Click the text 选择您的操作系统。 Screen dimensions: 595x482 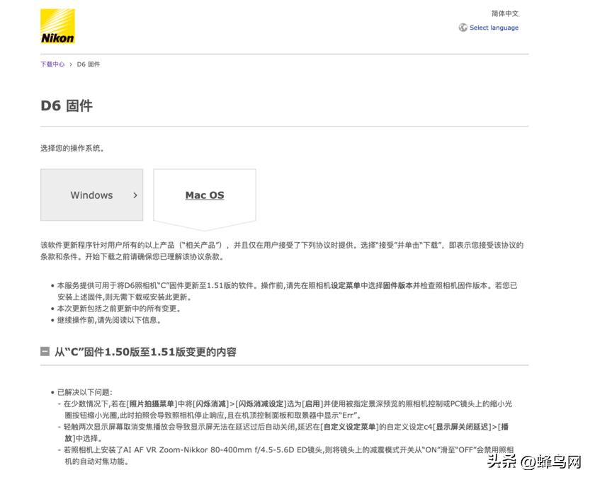click(x=72, y=148)
